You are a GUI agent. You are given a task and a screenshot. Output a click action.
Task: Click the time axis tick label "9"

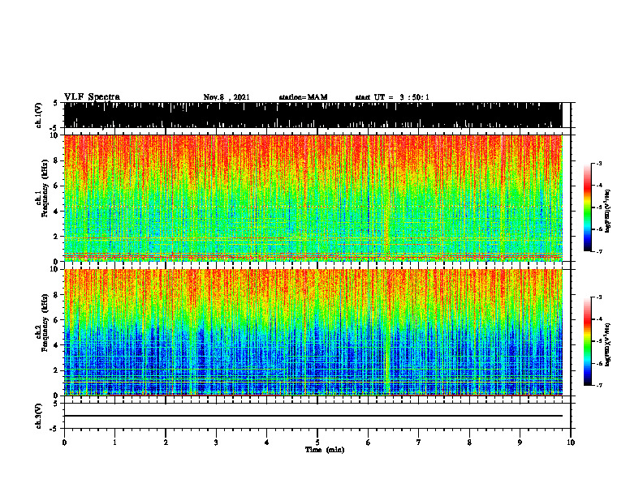click(520, 443)
